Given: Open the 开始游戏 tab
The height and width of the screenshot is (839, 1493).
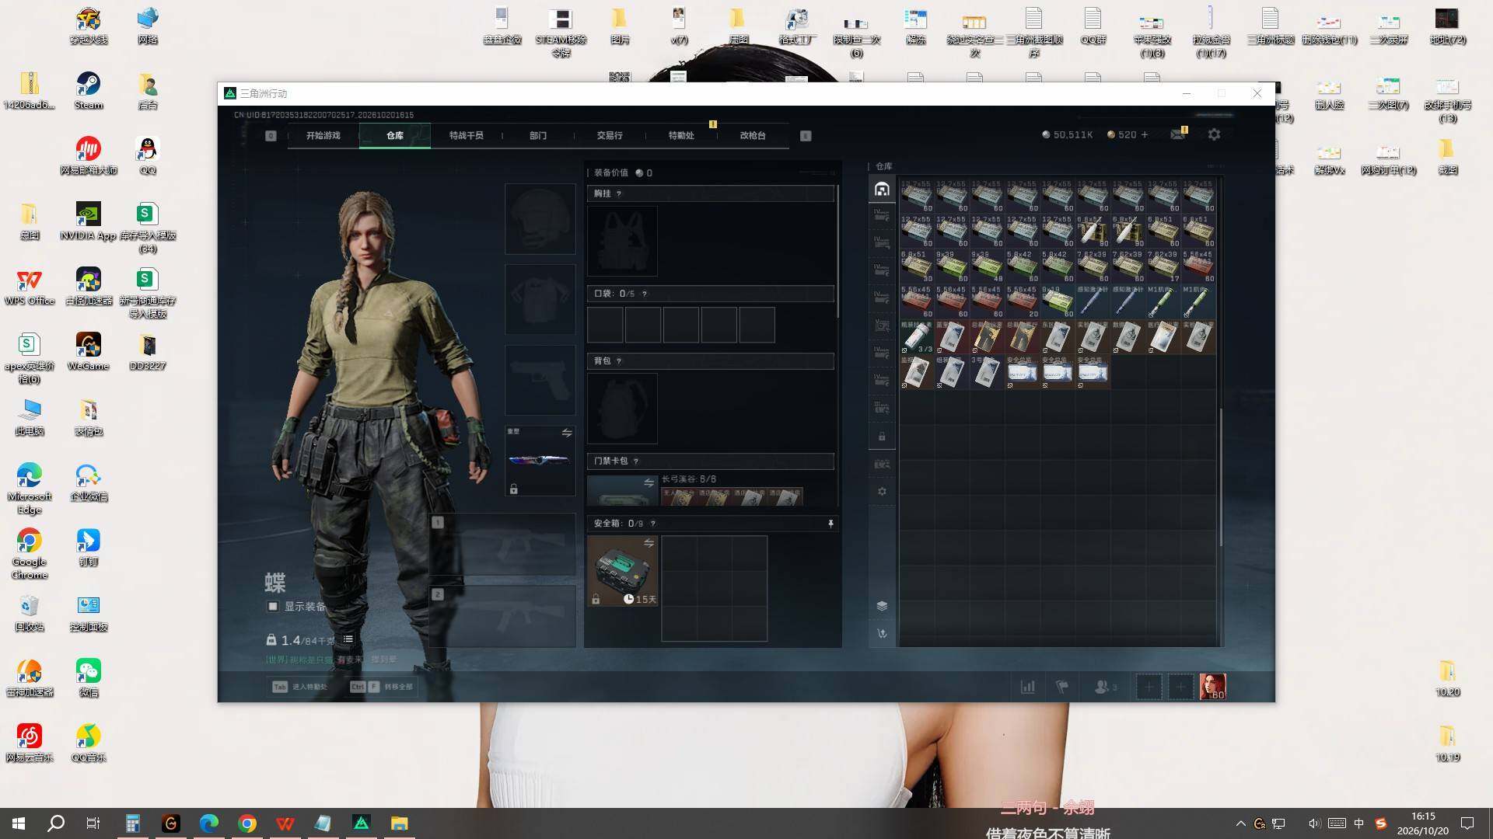Looking at the screenshot, I should tap(323, 135).
